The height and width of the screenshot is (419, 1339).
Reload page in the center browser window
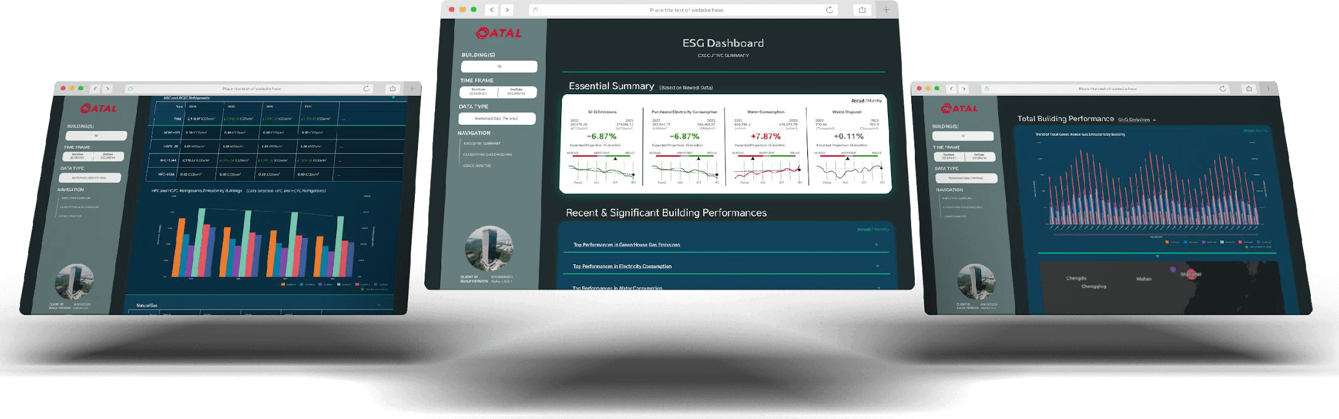point(829,10)
